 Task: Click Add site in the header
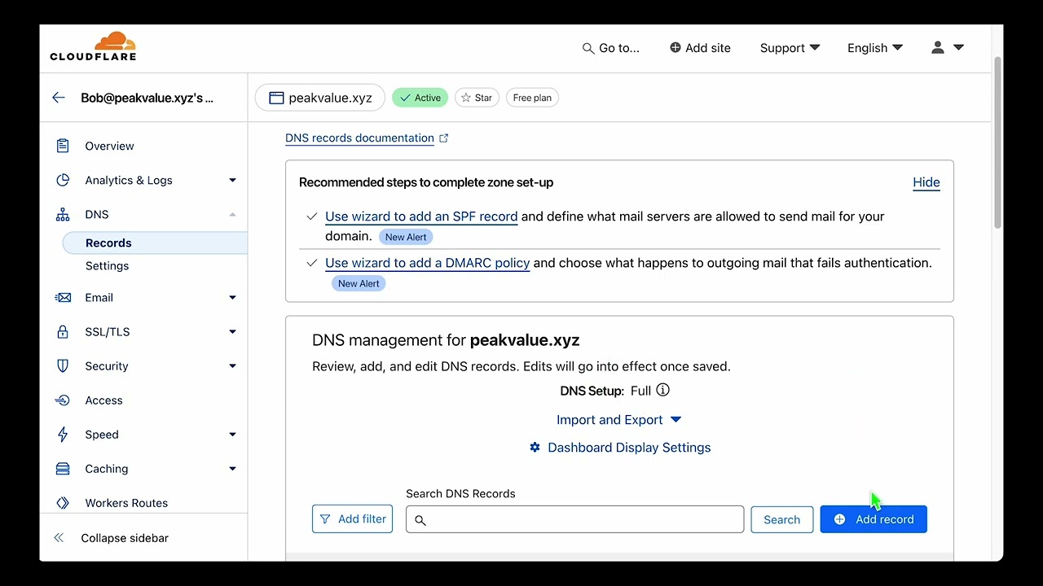(x=700, y=48)
